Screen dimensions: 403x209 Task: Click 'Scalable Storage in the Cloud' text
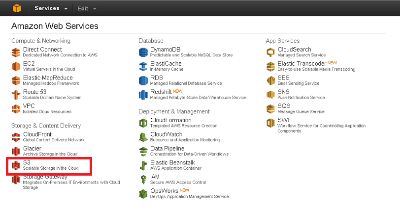coord(51,168)
